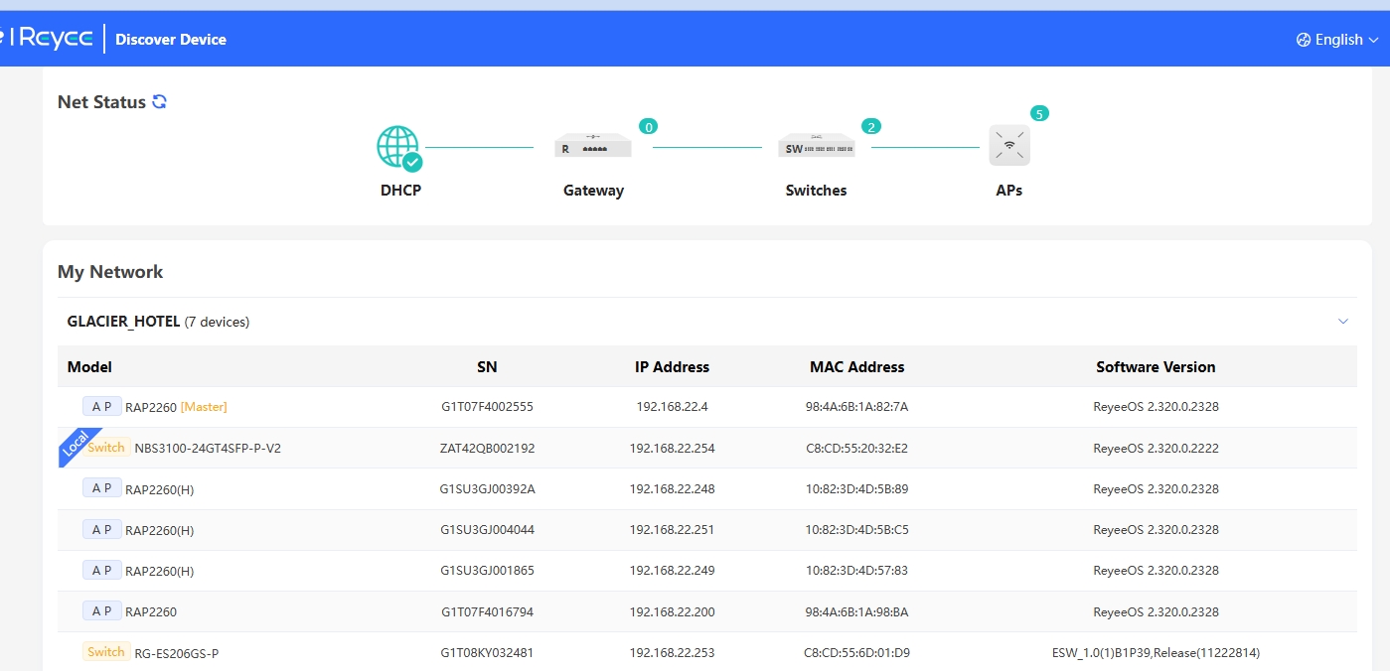Click software version ESW_1.0(1)B1P39,Release(11222814)
Image resolution: width=1390 pixels, height=671 pixels.
[1156, 653]
